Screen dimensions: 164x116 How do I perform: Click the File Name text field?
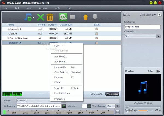(x=142, y=27)
